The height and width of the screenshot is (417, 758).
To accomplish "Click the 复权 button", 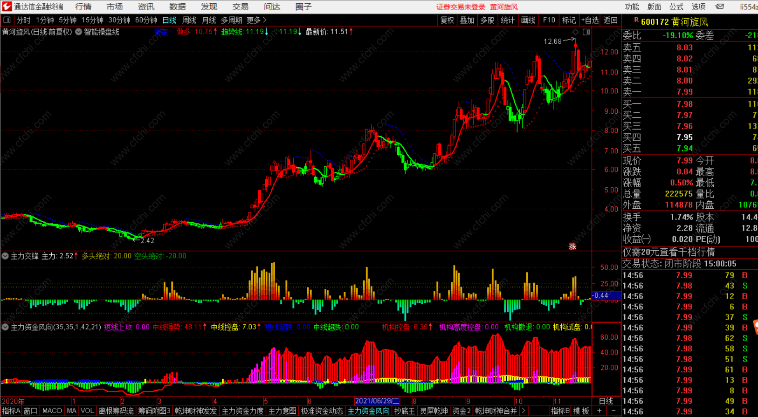I will click(x=448, y=20).
